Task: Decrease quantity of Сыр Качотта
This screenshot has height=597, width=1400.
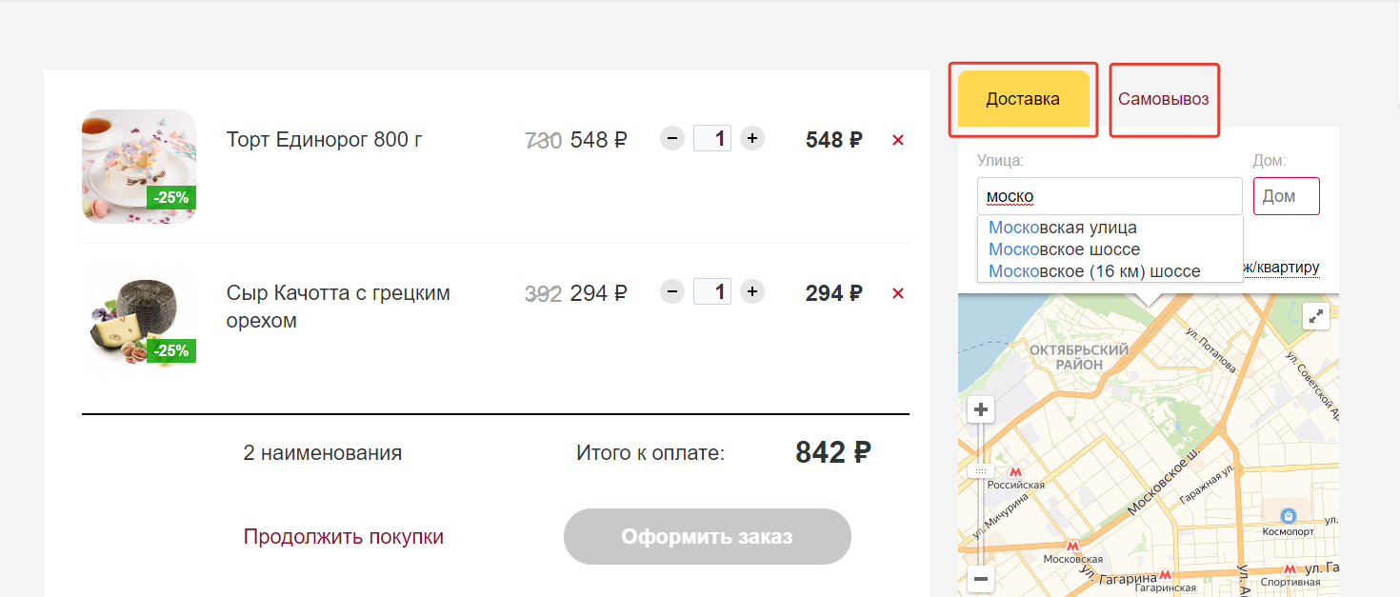Action: click(x=672, y=291)
